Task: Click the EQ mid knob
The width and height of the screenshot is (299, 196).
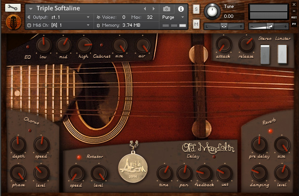Action: click(x=63, y=45)
